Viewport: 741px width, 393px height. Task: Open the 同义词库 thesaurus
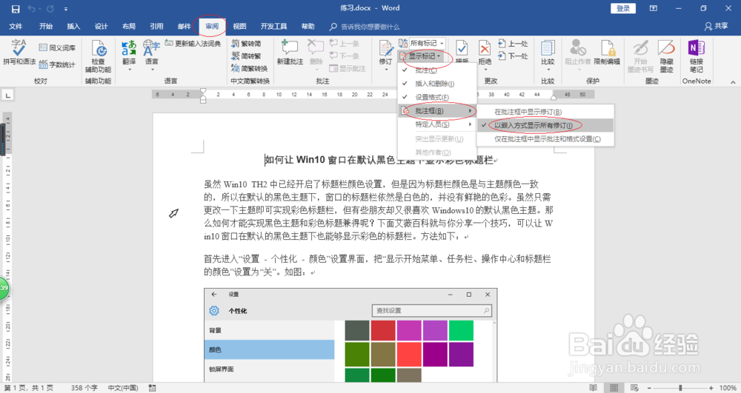(x=57, y=47)
